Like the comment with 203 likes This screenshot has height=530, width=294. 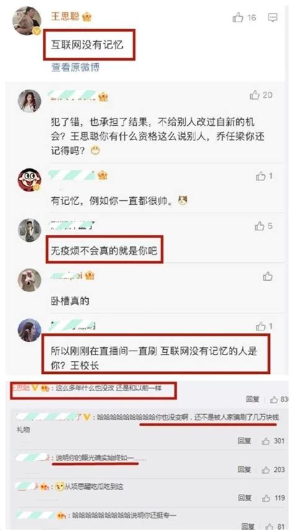pyautogui.click(x=265, y=470)
